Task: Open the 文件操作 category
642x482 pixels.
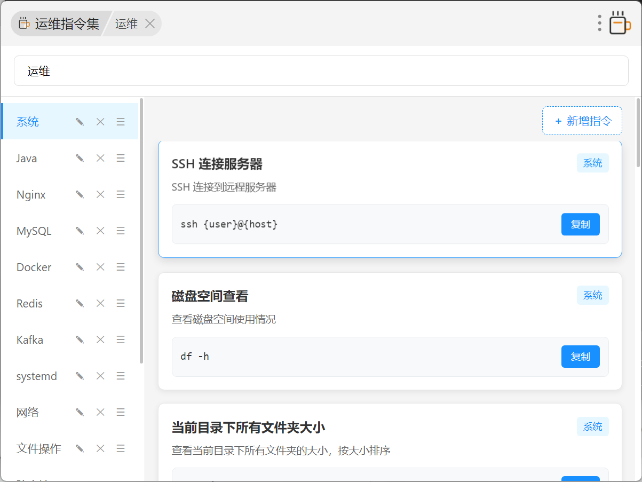Action: (x=38, y=448)
